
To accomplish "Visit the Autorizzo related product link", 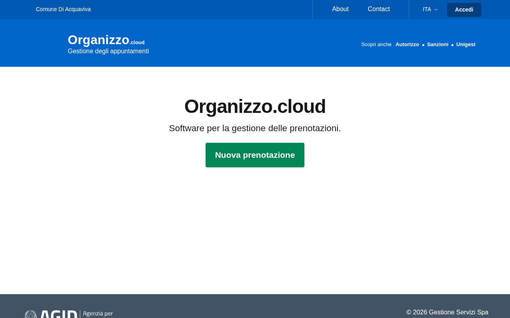I will click(x=407, y=45).
